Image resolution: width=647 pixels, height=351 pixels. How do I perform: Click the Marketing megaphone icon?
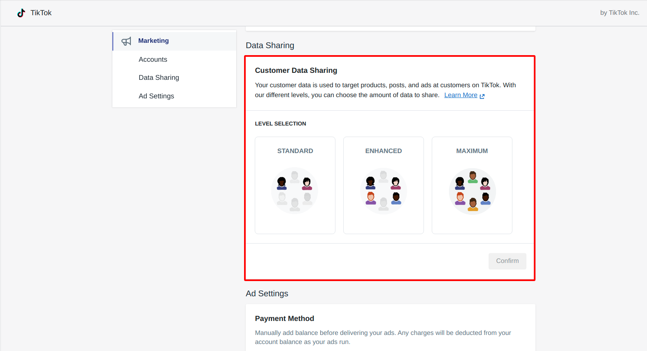(x=126, y=41)
